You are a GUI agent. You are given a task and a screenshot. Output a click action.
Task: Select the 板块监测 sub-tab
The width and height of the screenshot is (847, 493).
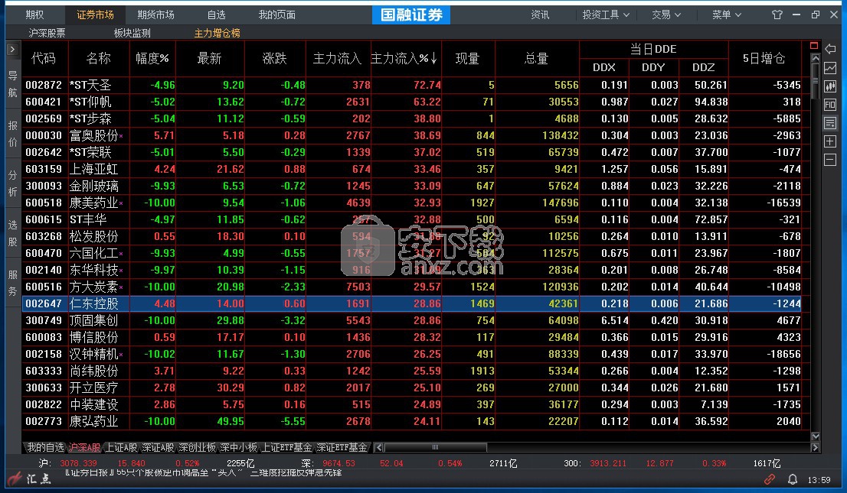click(x=132, y=33)
